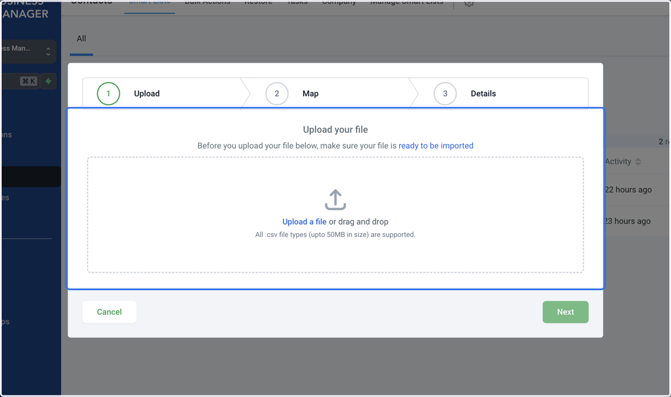
Task: Click the dashed file drop zone area
Action: pos(335,215)
